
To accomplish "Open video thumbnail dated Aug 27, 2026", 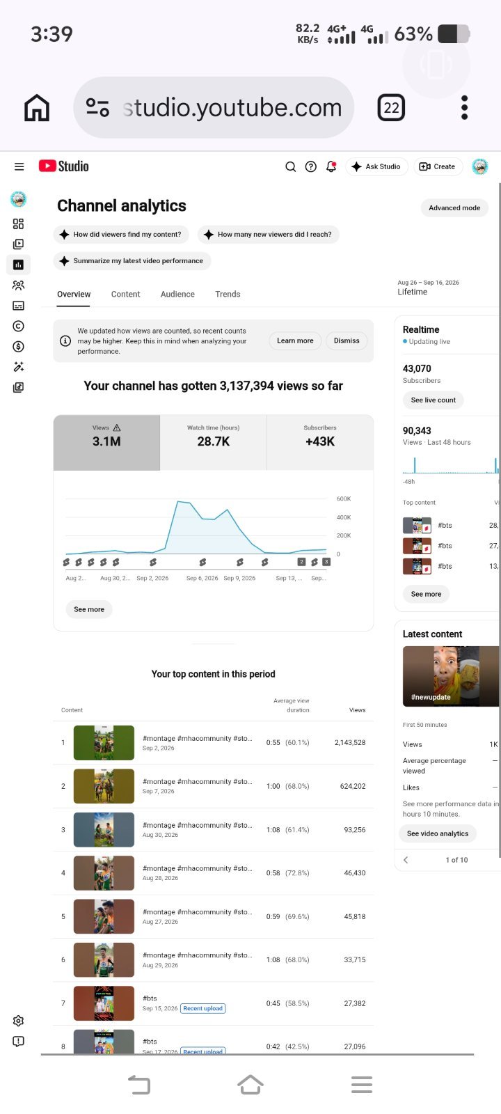I will click(x=104, y=916).
